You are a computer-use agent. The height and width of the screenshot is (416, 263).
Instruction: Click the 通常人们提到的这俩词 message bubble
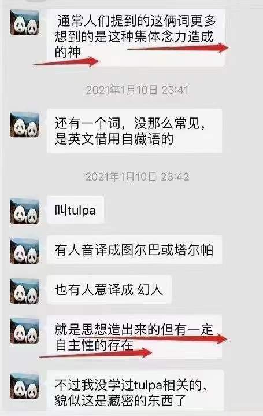(136, 38)
